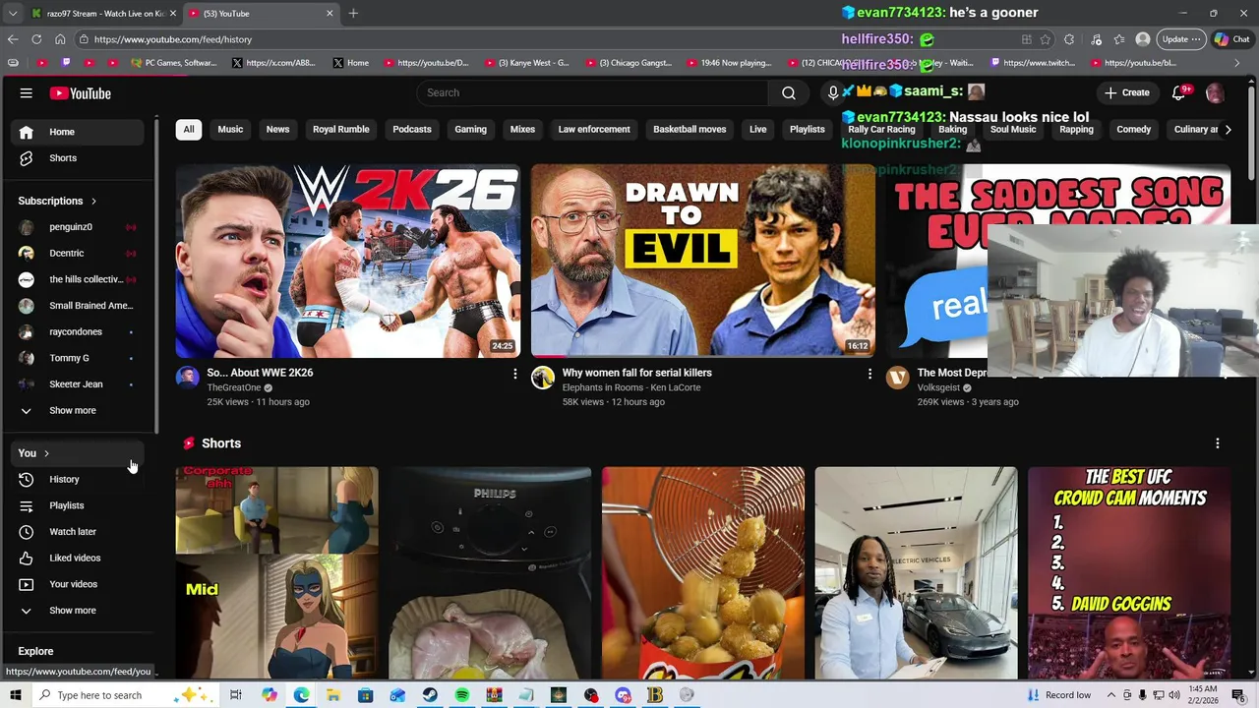Open the YouTube hamburger guide menu
The image size is (1259, 708).
(27, 93)
